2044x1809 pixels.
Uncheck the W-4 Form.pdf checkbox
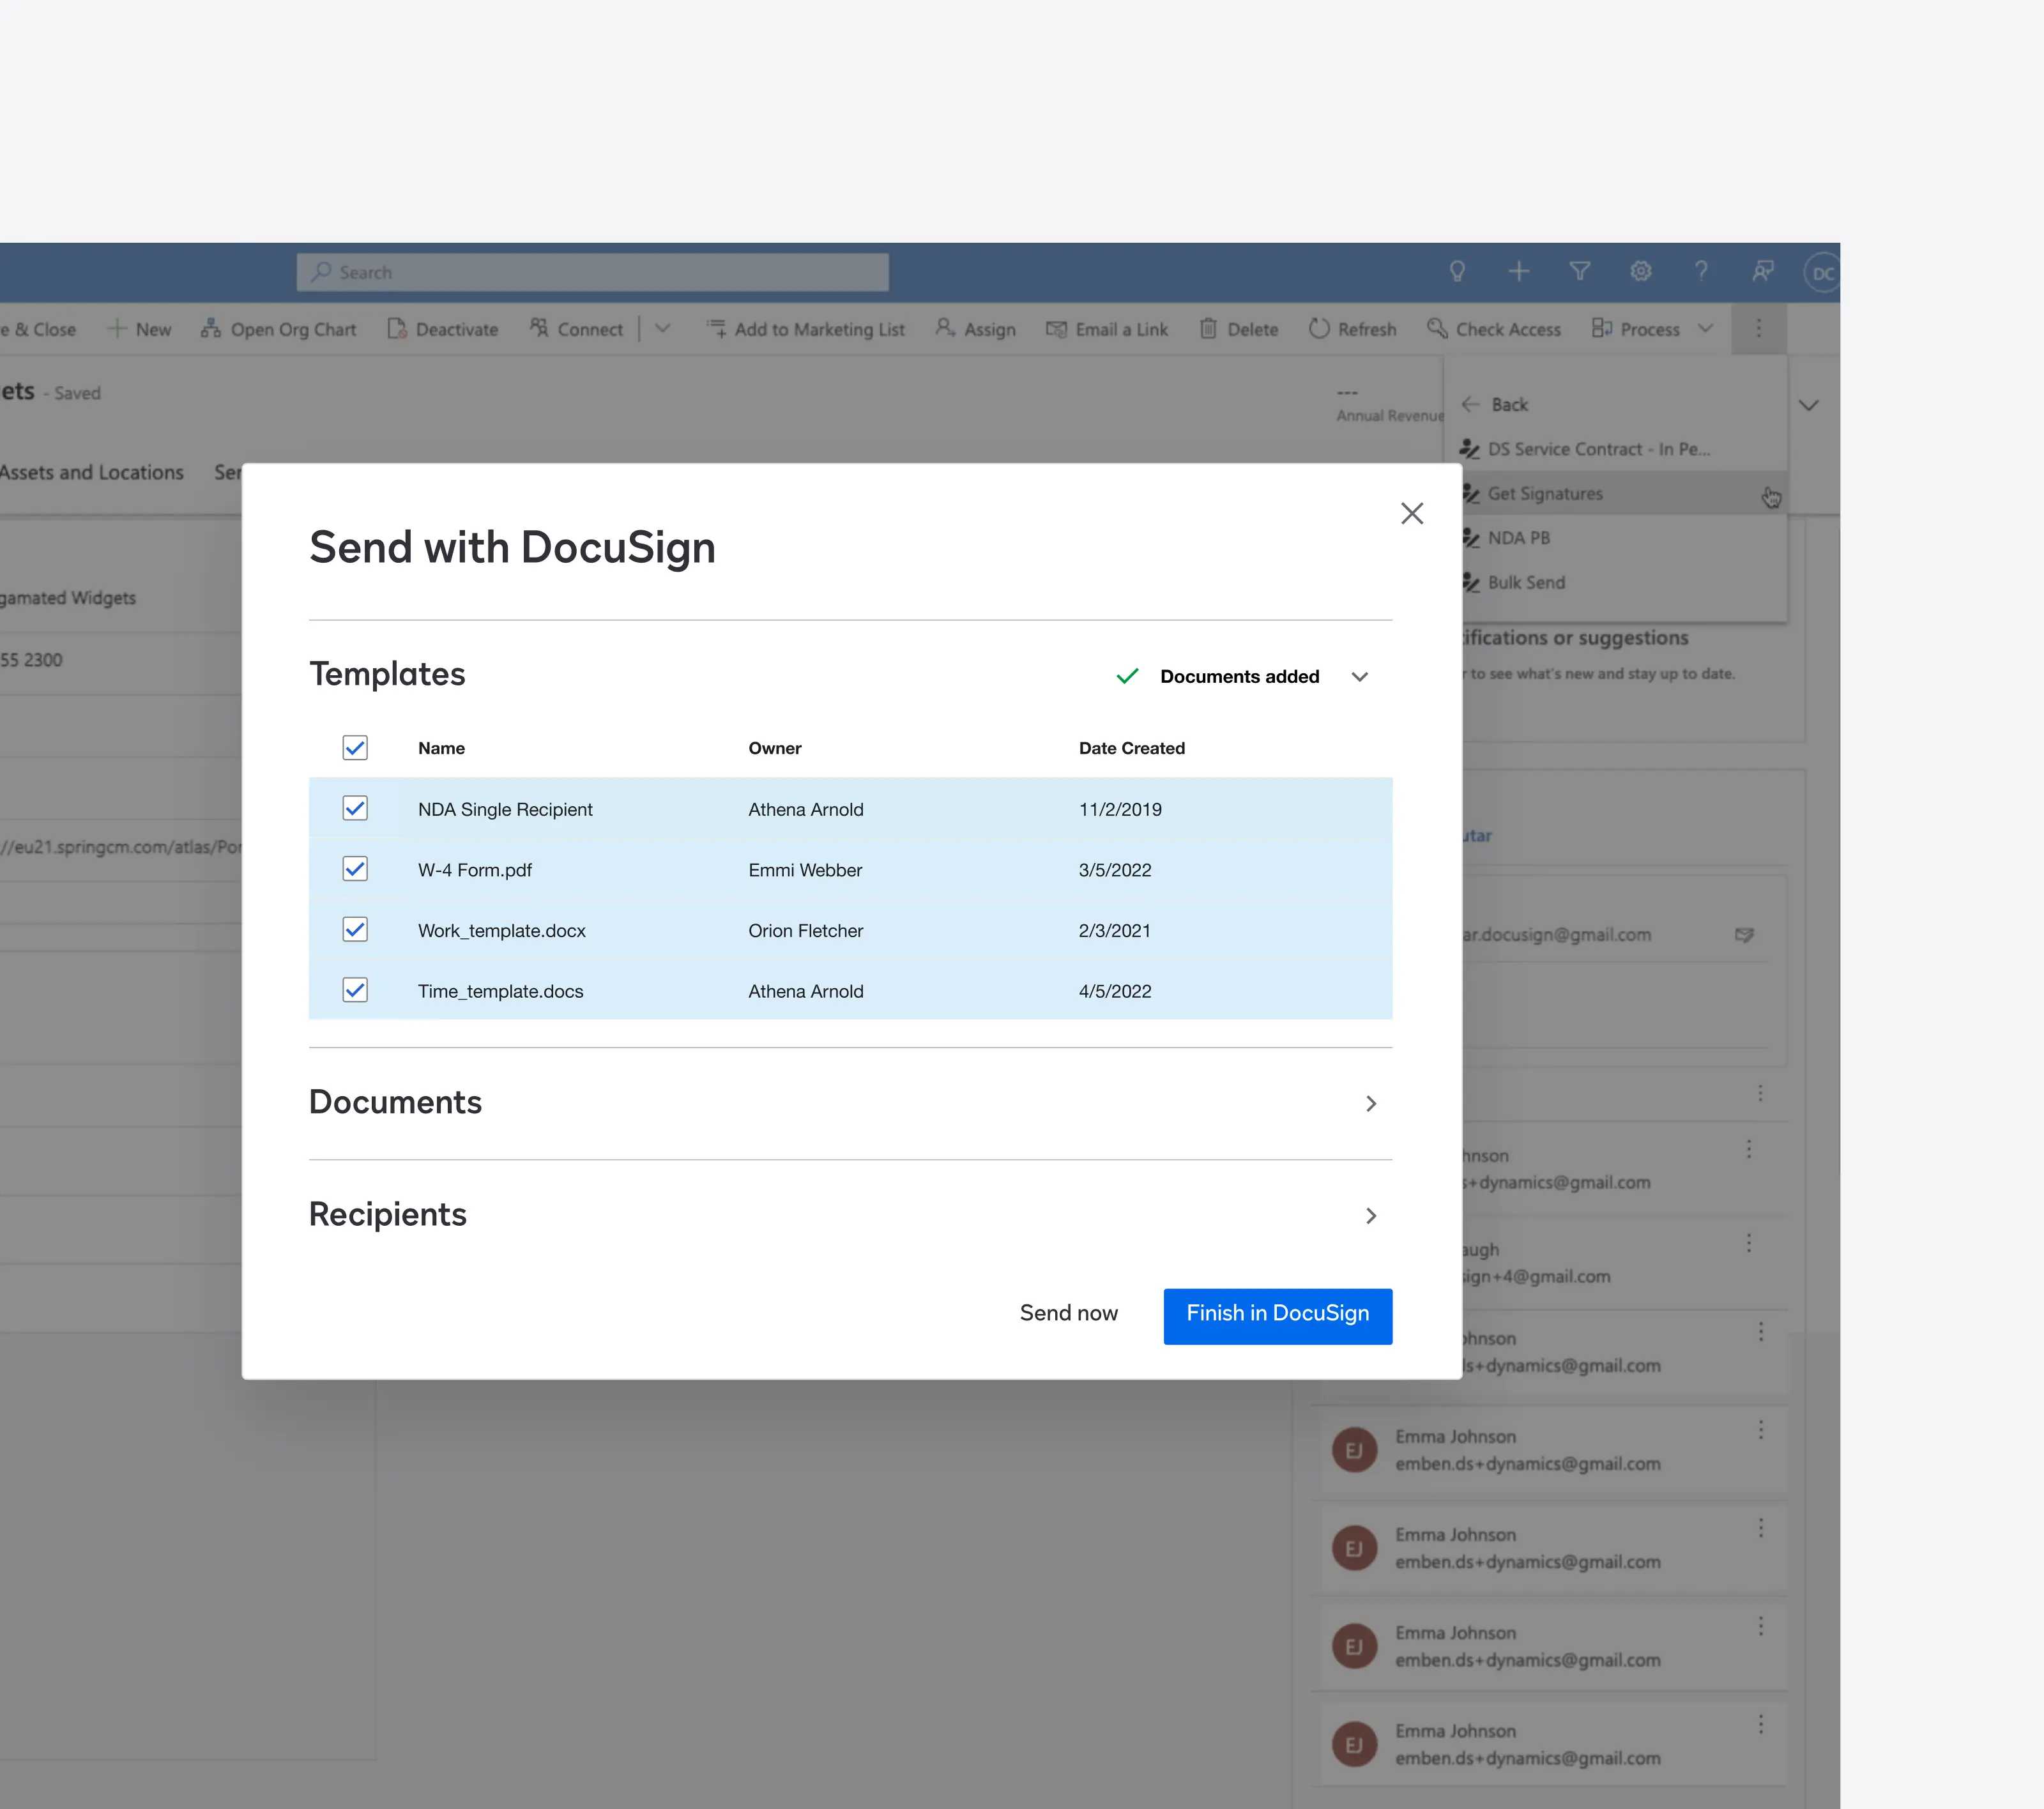click(x=355, y=869)
